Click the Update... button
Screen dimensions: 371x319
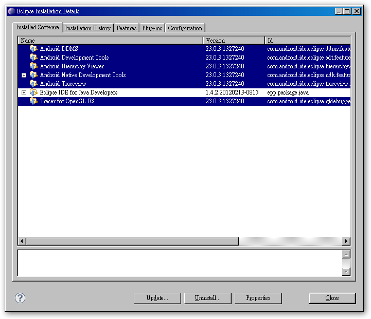click(157, 298)
